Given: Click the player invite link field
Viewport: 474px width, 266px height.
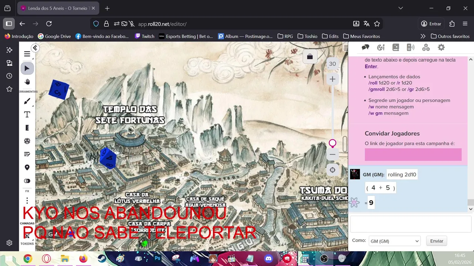Looking at the screenshot, I should click(413, 154).
